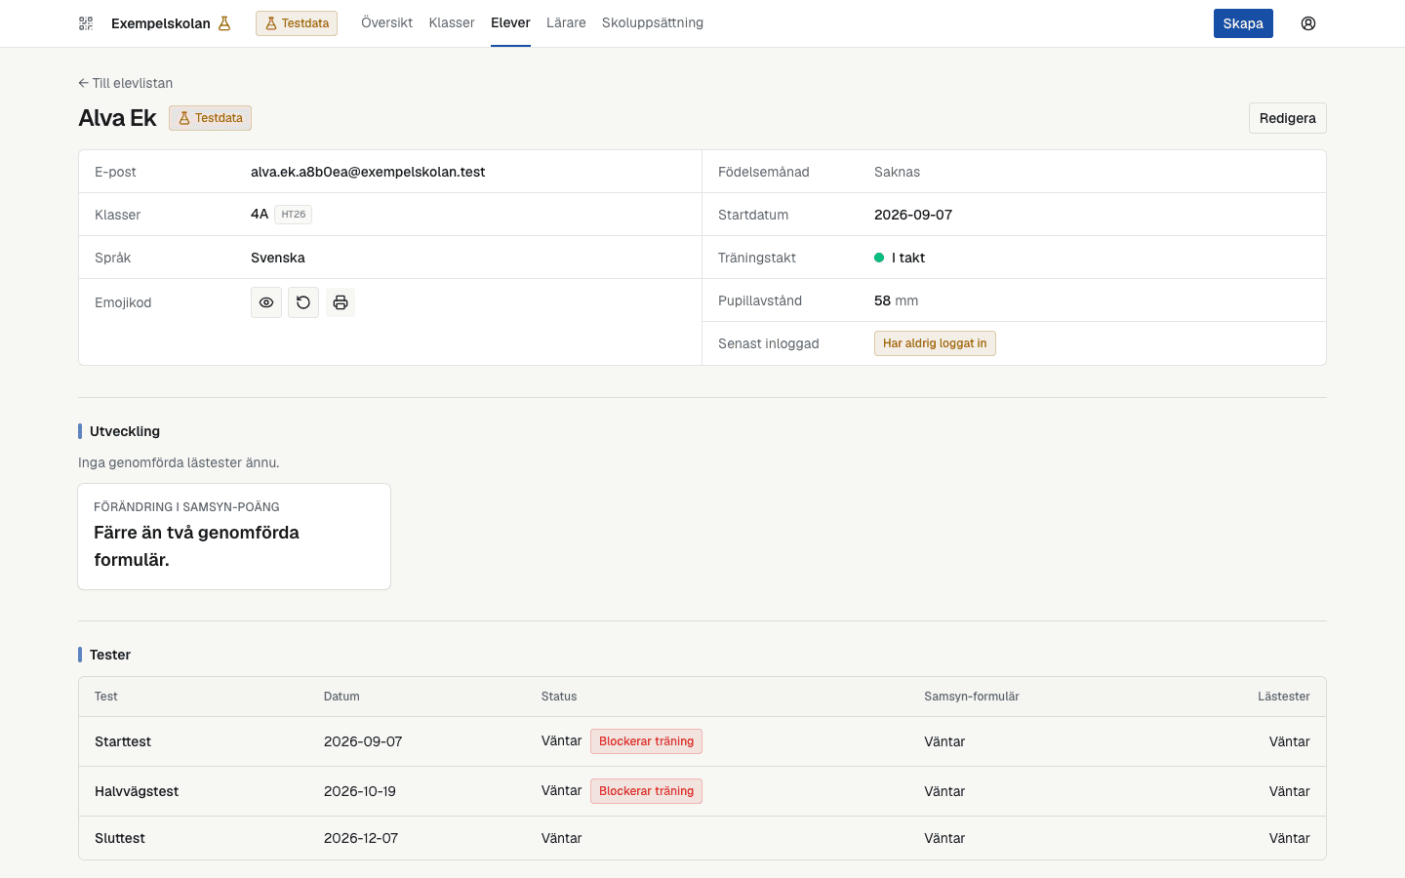The height and width of the screenshot is (878, 1405).
Task: Select the email alva.ek.a8b0ea@exempelskolan.test
Action: pos(368,172)
